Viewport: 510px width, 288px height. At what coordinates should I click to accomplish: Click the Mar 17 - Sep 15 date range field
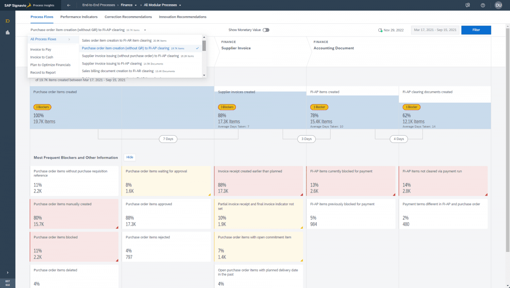pyautogui.click(x=434, y=30)
